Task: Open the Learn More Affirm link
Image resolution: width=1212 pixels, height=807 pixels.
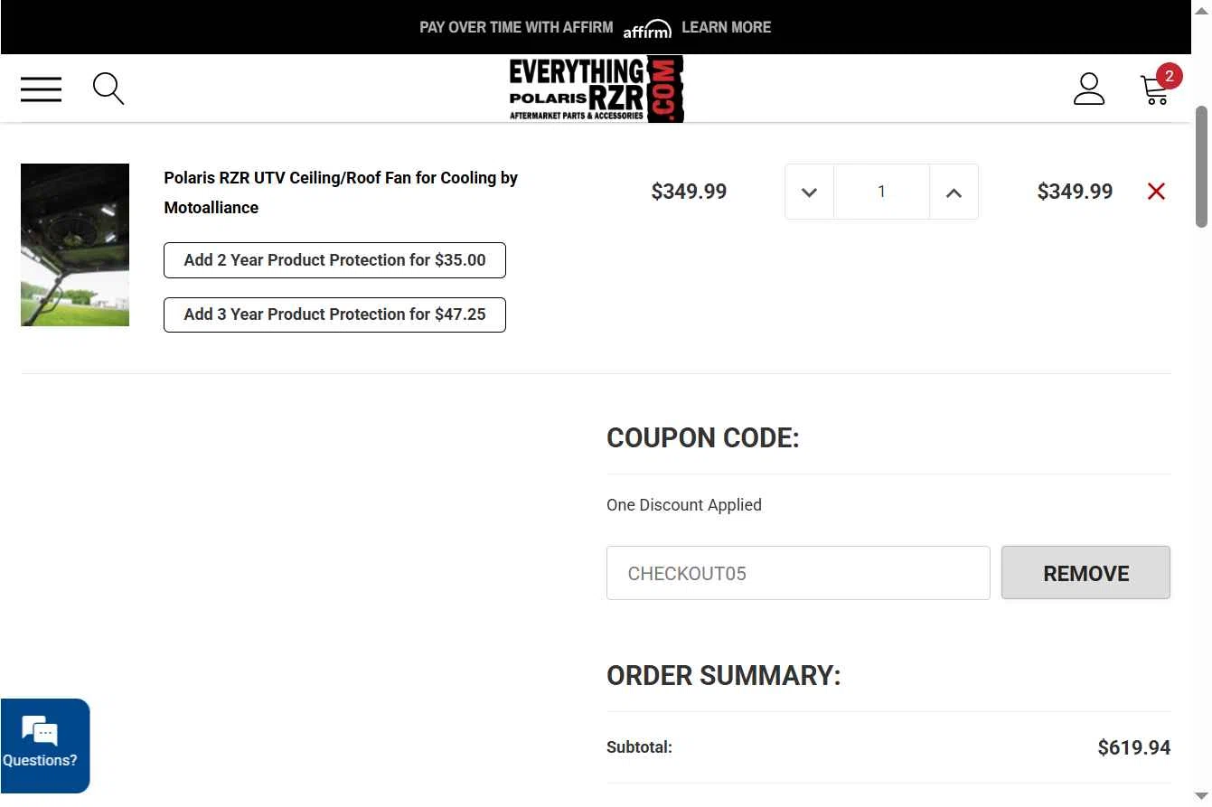Action: click(x=726, y=27)
